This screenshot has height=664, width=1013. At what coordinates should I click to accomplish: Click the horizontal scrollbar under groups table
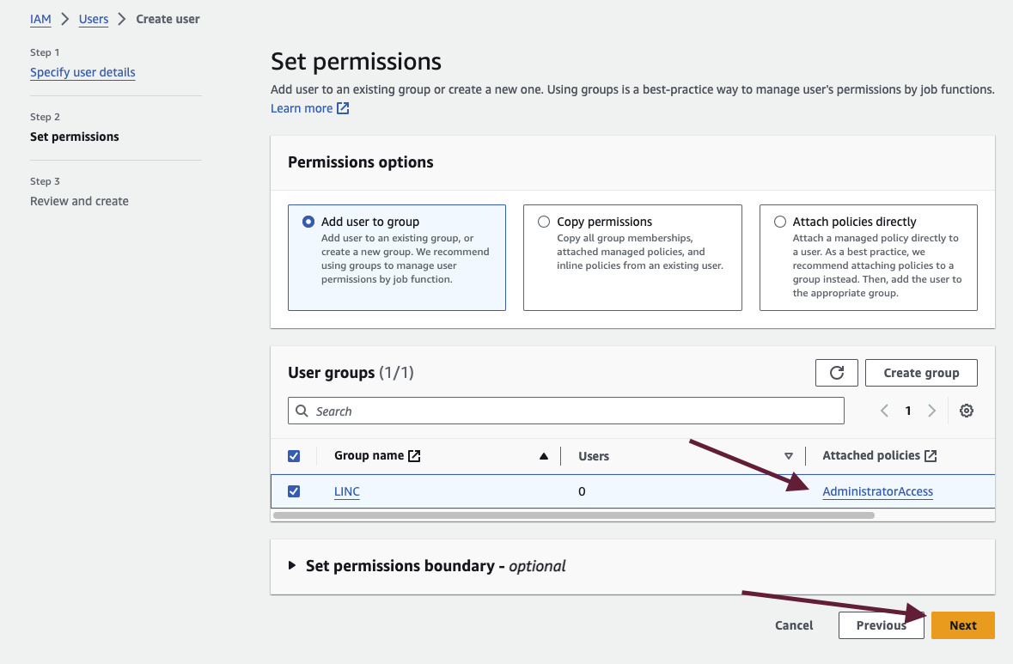tap(573, 515)
